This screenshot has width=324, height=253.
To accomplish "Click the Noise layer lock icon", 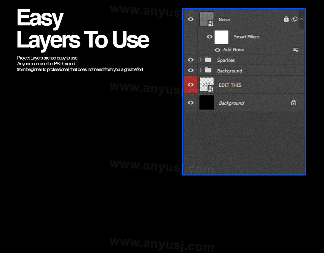I will (x=286, y=19).
